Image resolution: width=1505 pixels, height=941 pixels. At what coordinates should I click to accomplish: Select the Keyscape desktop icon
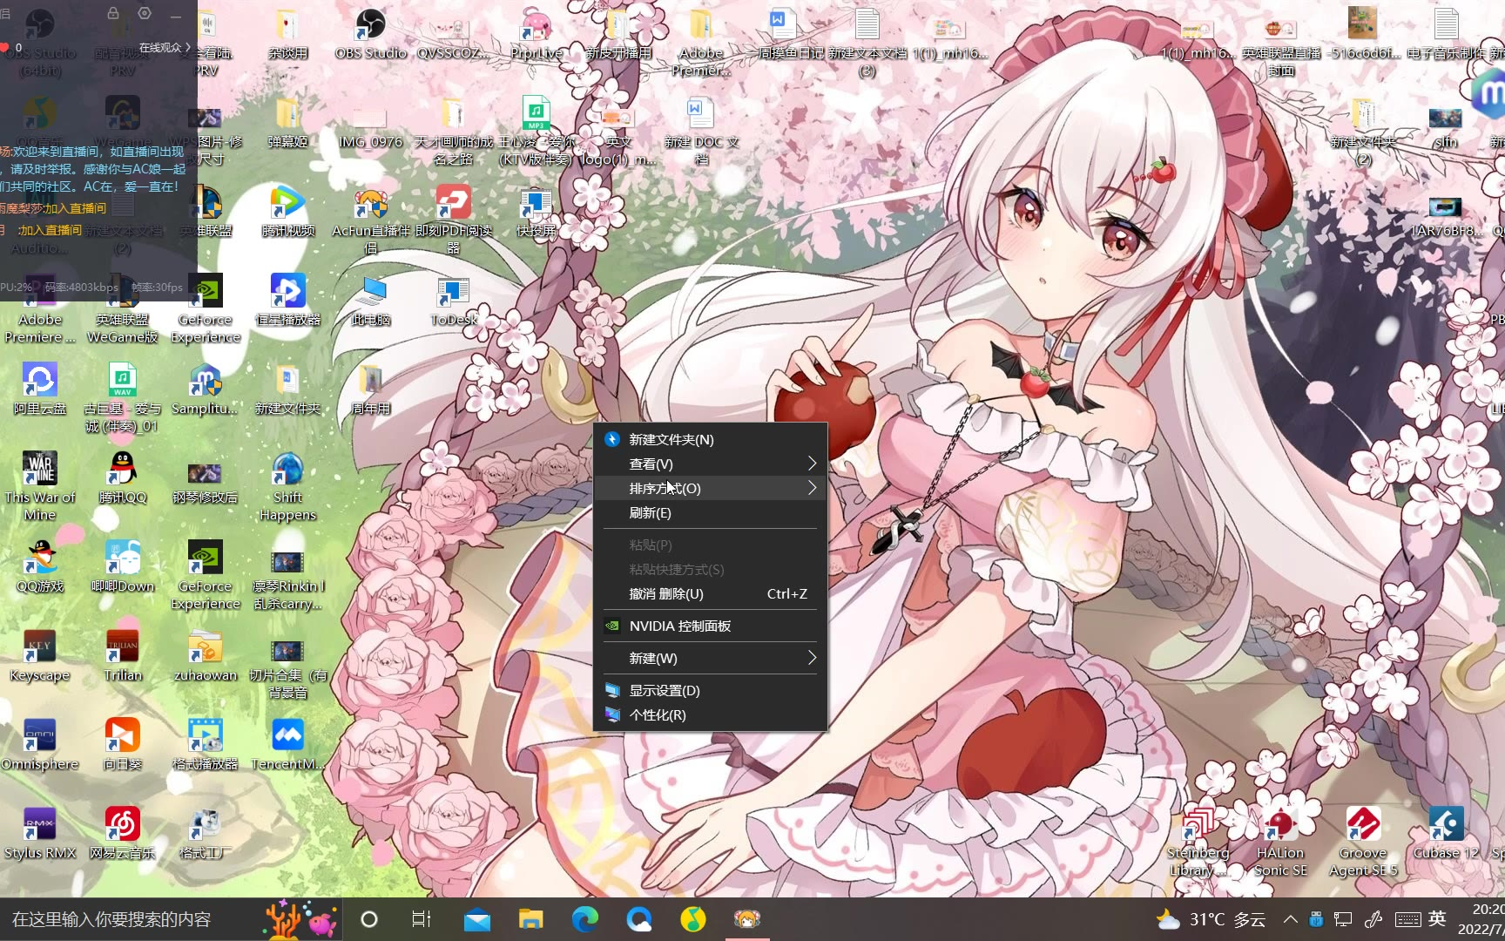[40, 656]
